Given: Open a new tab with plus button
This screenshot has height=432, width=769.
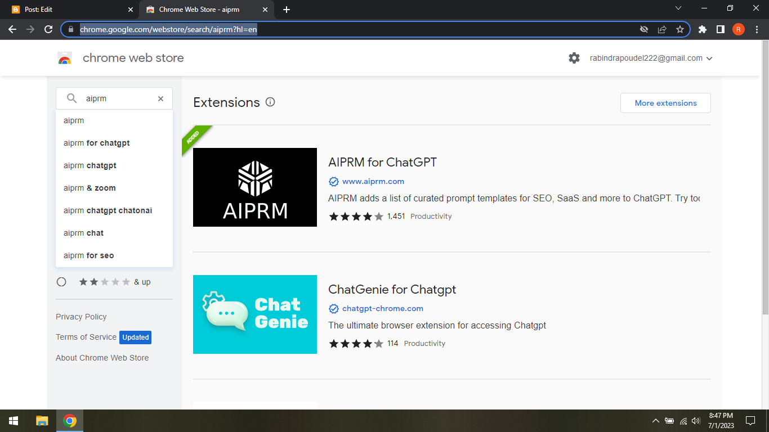Looking at the screenshot, I should [x=287, y=10].
